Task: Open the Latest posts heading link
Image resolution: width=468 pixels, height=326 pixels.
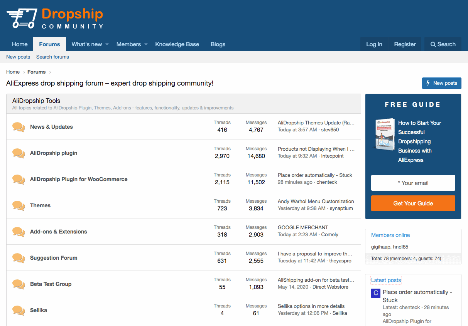Action: (386, 280)
